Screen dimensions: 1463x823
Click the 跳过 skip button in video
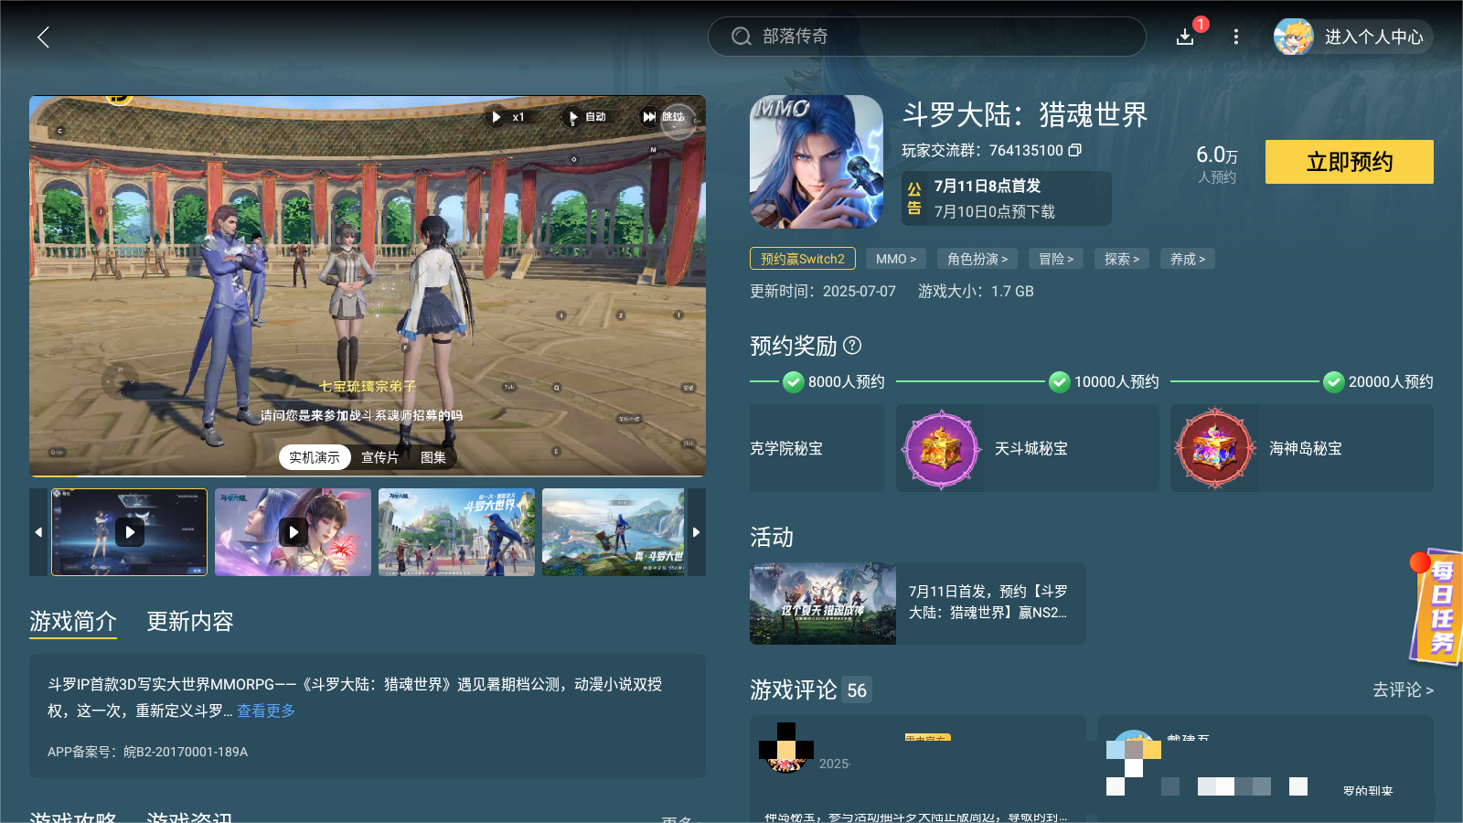[x=664, y=117]
